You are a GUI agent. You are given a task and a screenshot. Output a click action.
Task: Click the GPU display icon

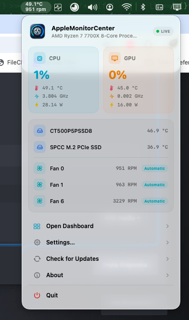tap(114, 58)
